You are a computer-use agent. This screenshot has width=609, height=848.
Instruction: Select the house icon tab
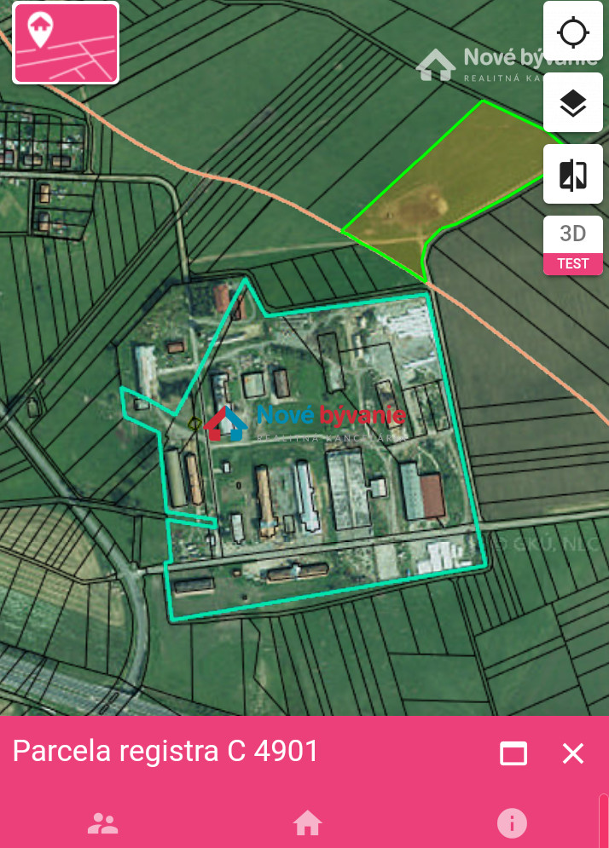tap(307, 823)
